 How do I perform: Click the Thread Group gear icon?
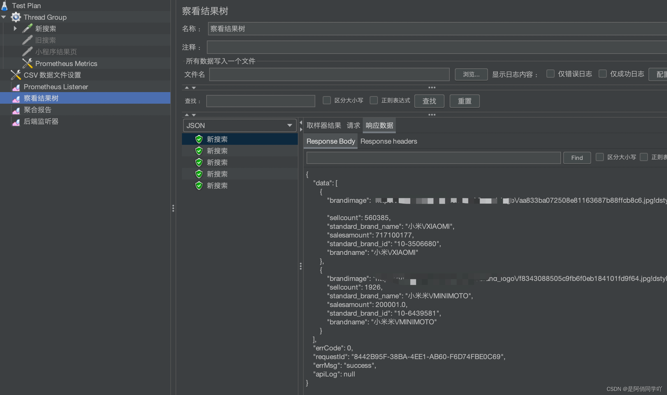coord(16,17)
